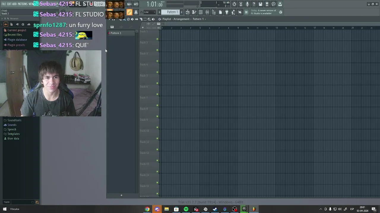The height and width of the screenshot is (213, 380).
Task: Click the tempo tapper icon
Action: (x=233, y=12)
